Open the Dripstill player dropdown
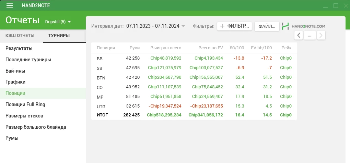The image size is (350, 163). [58, 22]
